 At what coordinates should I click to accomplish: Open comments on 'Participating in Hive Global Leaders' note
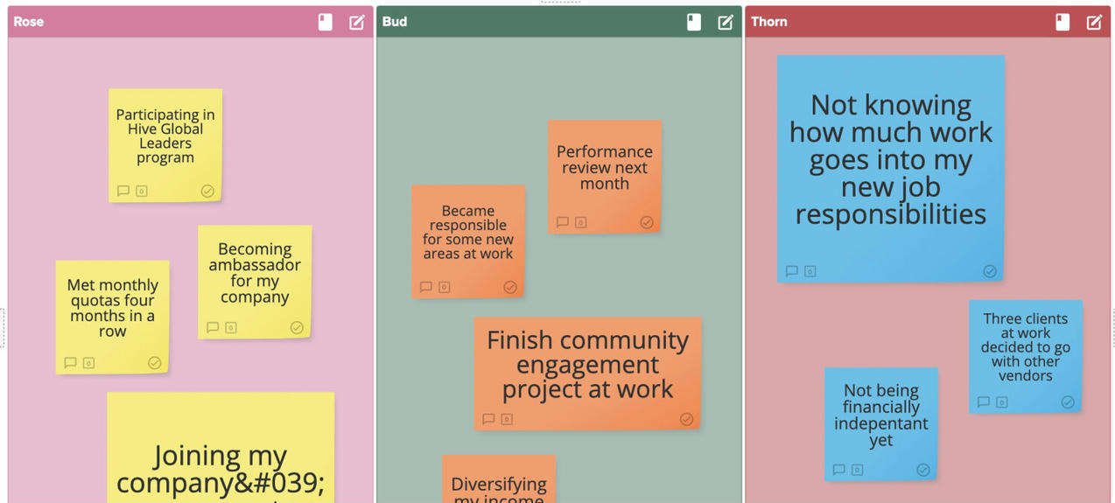[x=123, y=191]
